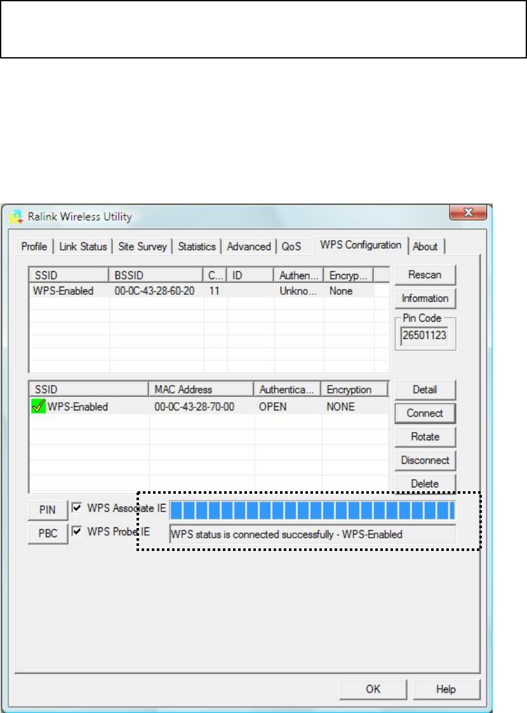Open the Detail button
The image size is (527, 713).
(425, 390)
